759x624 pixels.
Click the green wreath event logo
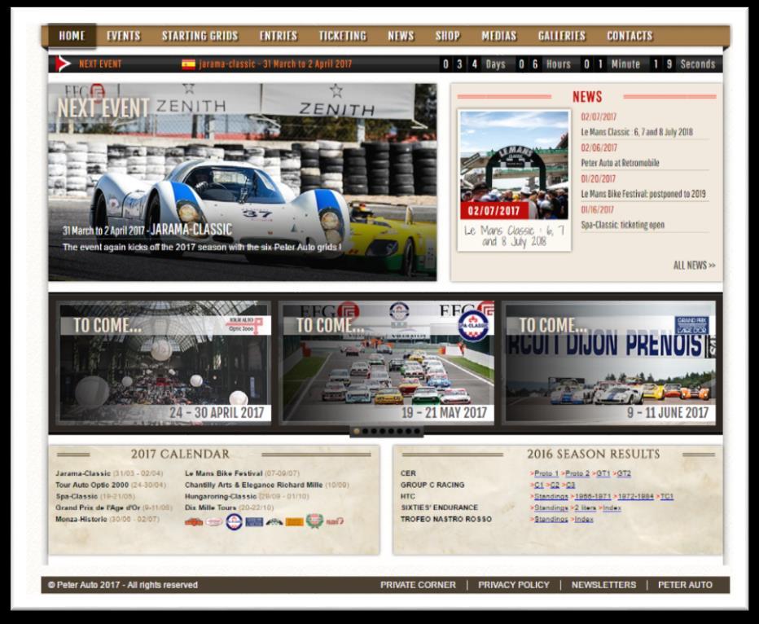tap(314, 521)
